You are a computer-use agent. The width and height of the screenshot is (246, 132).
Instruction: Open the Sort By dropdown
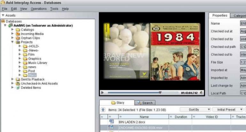pos(195,110)
